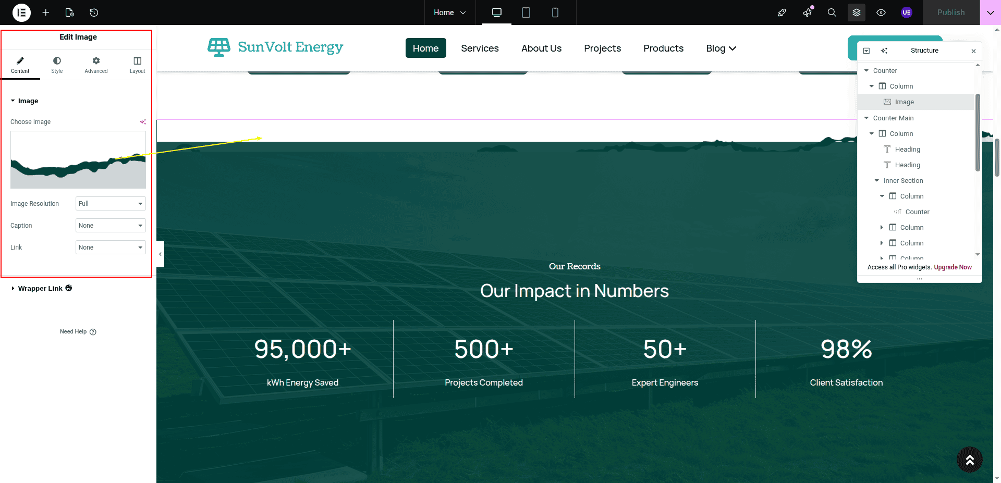
Task: Switch to mobile device view
Action: pos(555,13)
